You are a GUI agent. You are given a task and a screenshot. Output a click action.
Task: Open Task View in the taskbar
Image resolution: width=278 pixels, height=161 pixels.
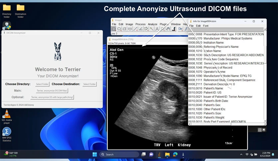[143, 154]
